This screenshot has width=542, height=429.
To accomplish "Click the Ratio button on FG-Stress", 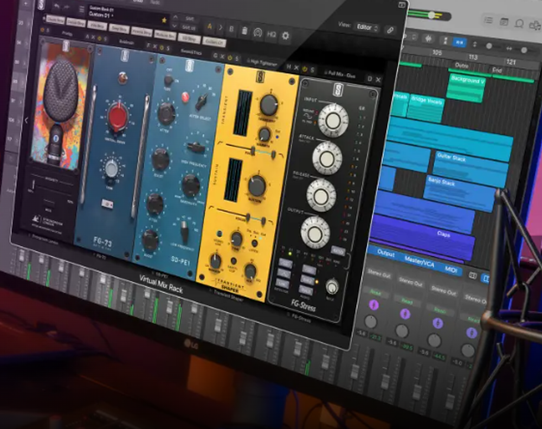I will click(338, 251).
